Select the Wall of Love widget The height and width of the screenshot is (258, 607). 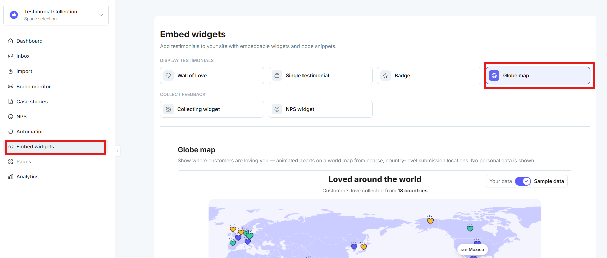(212, 76)
